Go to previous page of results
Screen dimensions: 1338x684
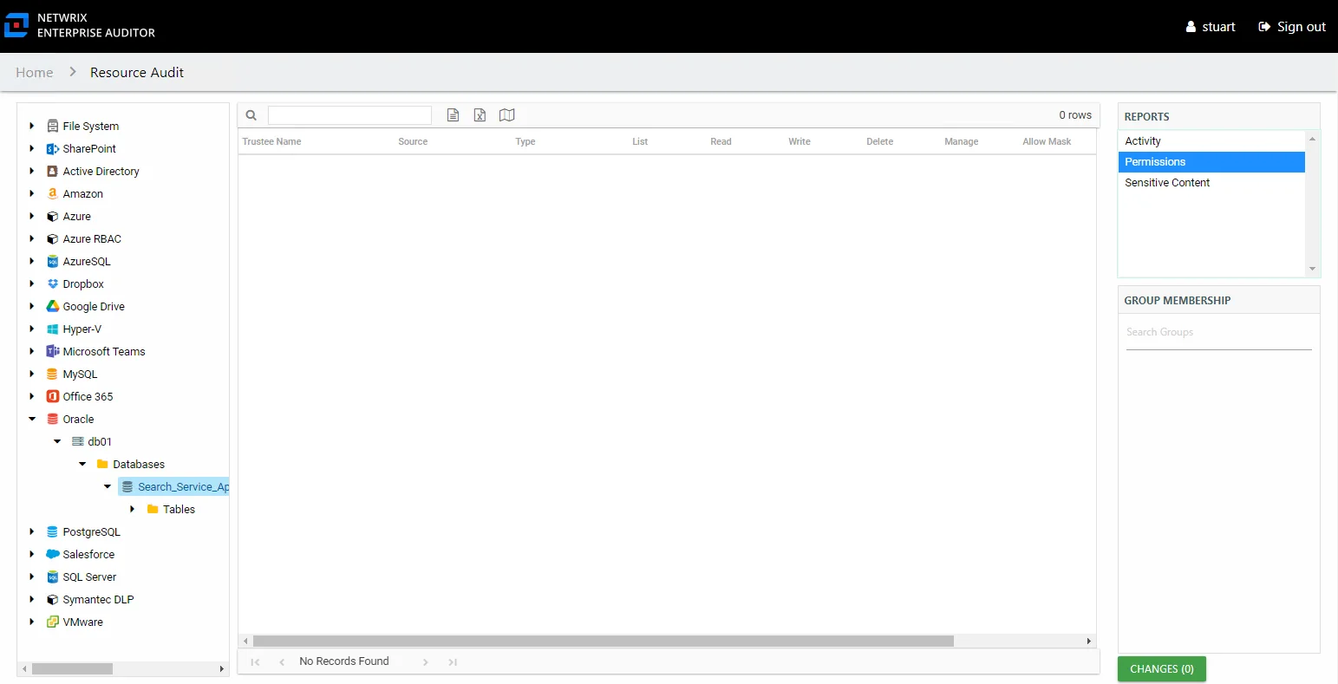[282, 661]
